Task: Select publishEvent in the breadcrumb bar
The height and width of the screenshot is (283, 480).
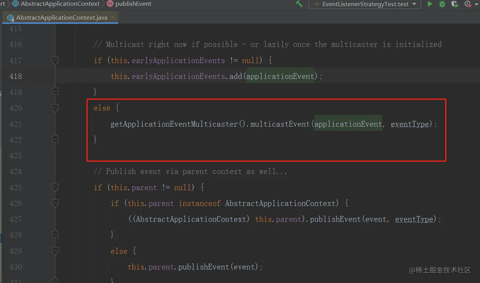Action: pos(133,4)
